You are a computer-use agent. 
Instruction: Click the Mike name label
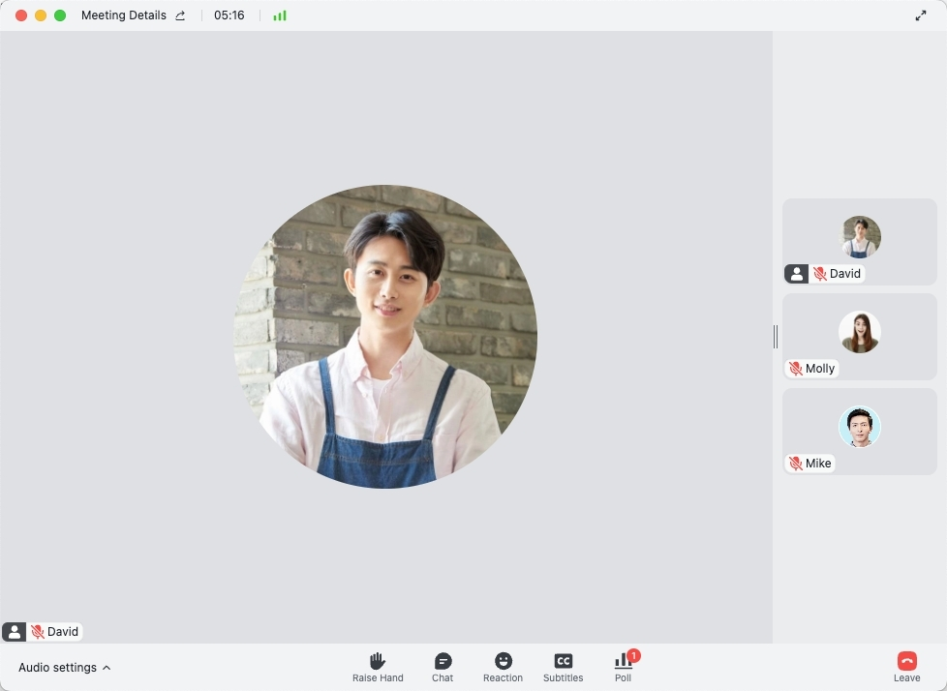(818, 464)
